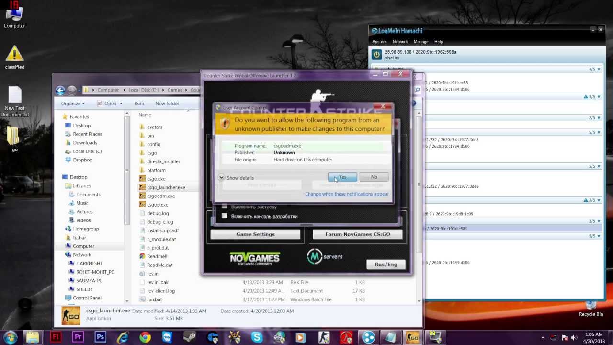Select Libraries in the navigation pane
The height and width of the screenshot is (345, 613).
coord(82,186)
